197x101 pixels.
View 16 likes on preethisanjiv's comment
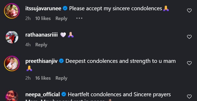[x=43, y=78]
